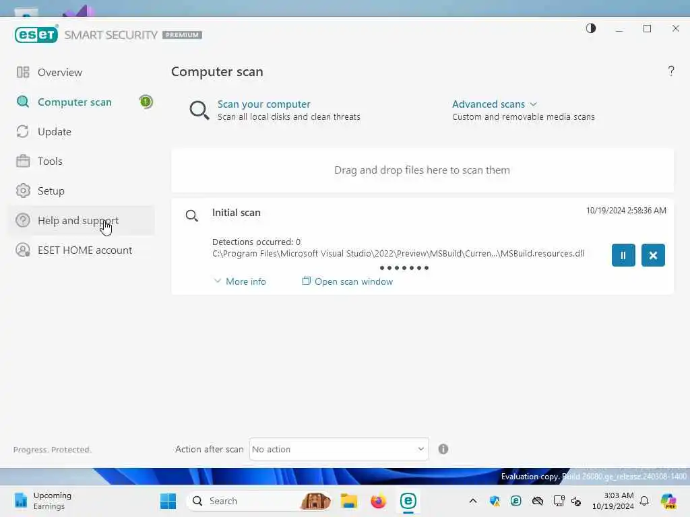Click the Open scan window icon
The image size is (690, 517).
pos(307,281)
